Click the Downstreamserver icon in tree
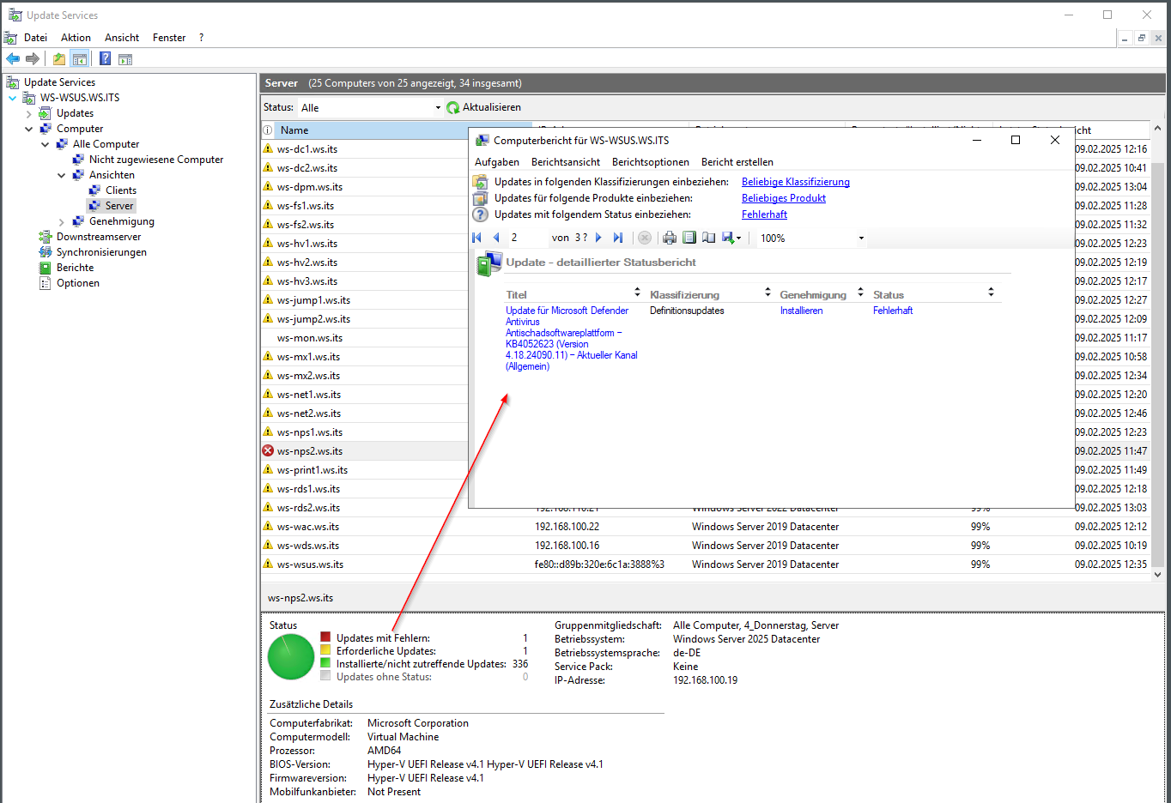 [46, 237]
